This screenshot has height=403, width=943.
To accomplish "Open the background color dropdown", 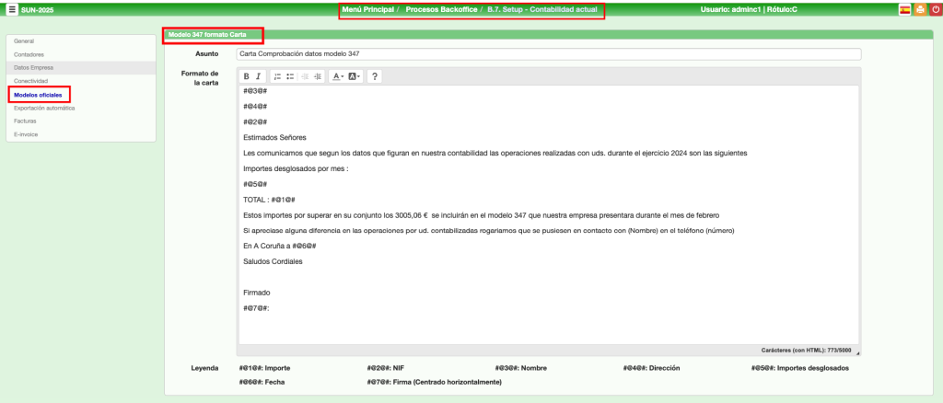I will click(355, 76).
